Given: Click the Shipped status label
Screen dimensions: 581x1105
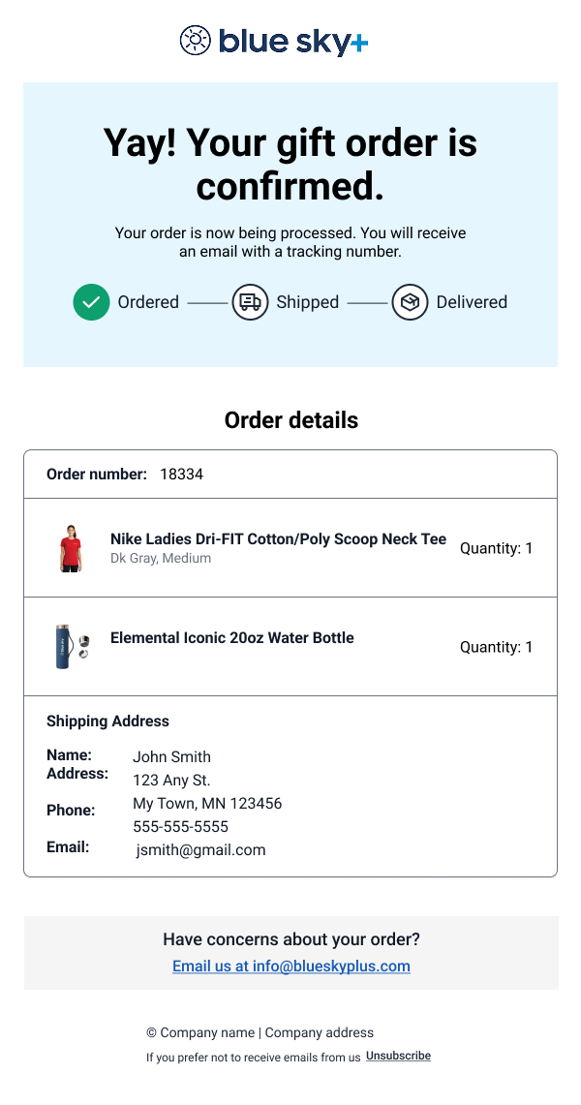Looking at the screenshot, I should [x=307, y=302].
